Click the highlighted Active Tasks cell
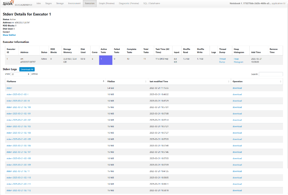The image size is (288, 195). 106,60
